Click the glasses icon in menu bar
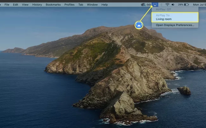 (x=149, y=5)
